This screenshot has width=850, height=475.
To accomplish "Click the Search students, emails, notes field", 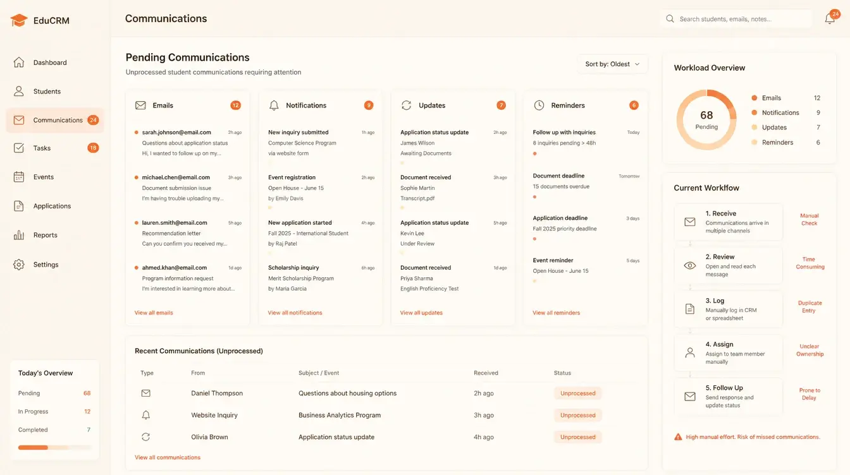I will 737,19.
